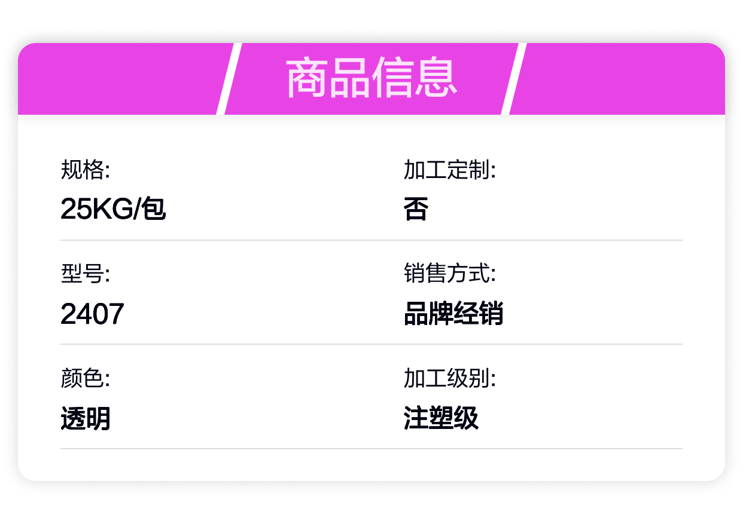
Task: Select the 销售方式 label
Action: click(450, 274)
